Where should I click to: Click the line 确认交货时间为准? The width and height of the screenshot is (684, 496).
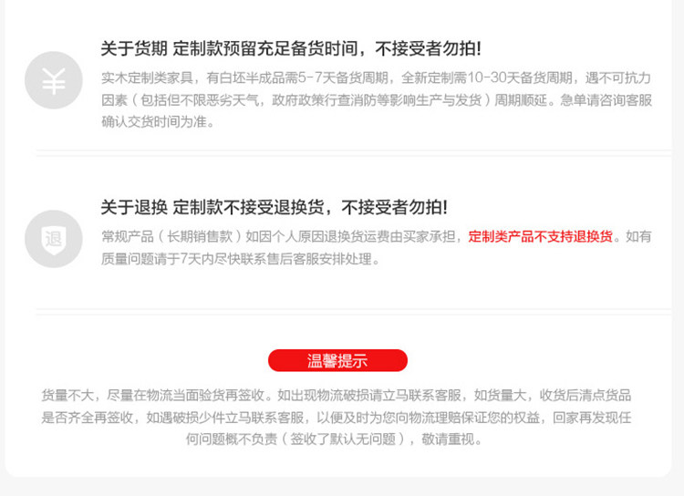[x=159, y=121]
